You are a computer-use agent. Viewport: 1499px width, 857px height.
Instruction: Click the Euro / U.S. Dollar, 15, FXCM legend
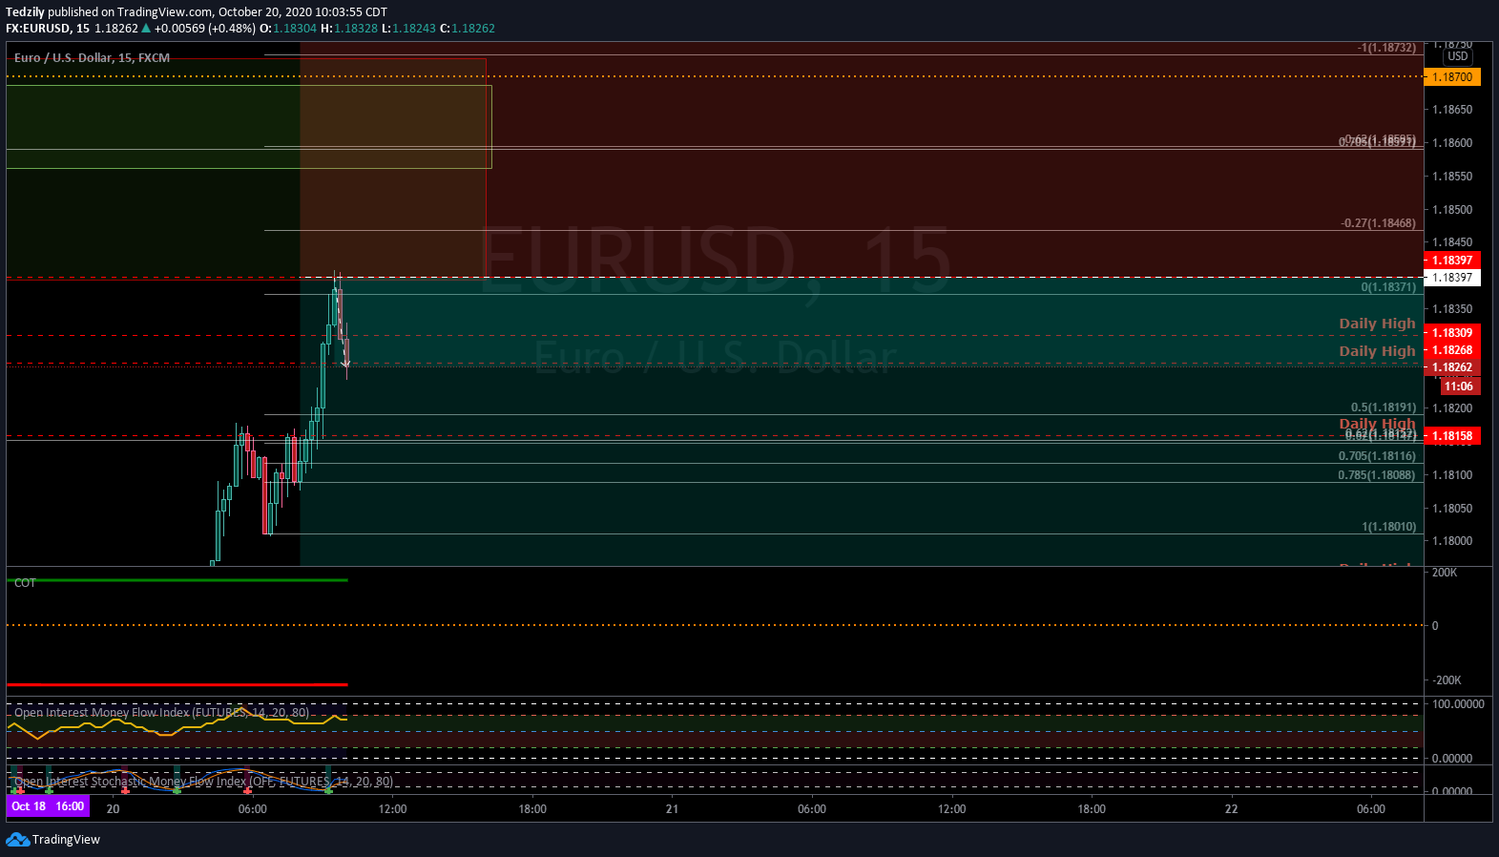click(x=92, y=58)
